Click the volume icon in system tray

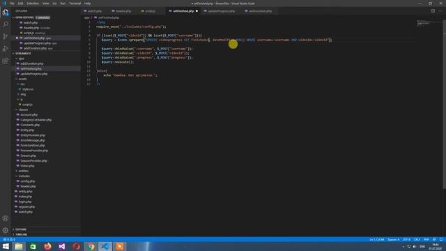[415, 246]
